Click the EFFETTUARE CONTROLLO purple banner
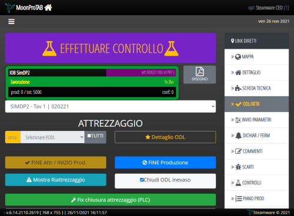Screen dimensions: 294x216 (x=111, y=48)
